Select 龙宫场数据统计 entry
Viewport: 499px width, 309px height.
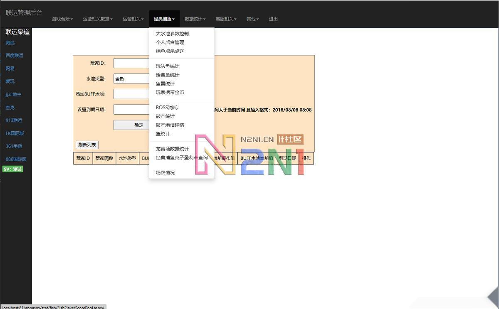[172, 149]
